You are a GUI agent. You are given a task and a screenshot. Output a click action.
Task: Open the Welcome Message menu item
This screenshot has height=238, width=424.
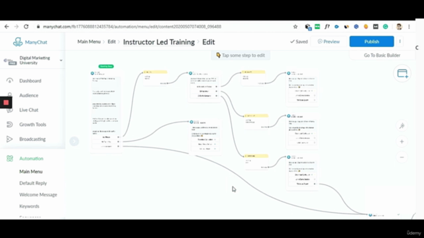click(38, 194)
